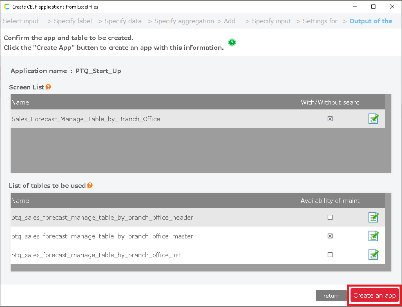Enable maintenance for branch_office_header table

(330, 217)
